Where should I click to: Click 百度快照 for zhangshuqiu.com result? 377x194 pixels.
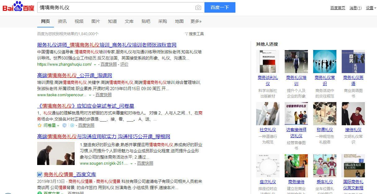pyautogui.click(x=109, y=64)
